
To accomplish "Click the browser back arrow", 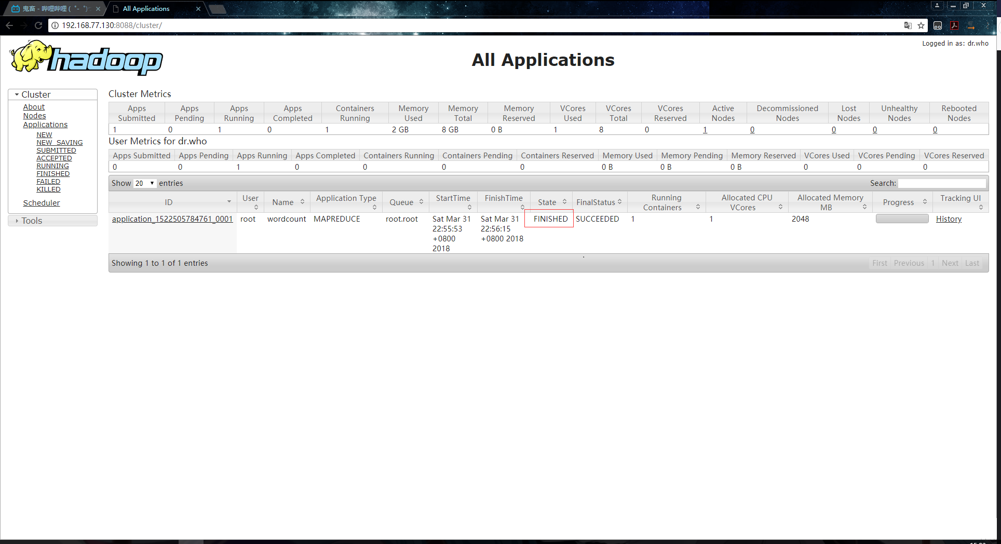I will coord(9,25).
